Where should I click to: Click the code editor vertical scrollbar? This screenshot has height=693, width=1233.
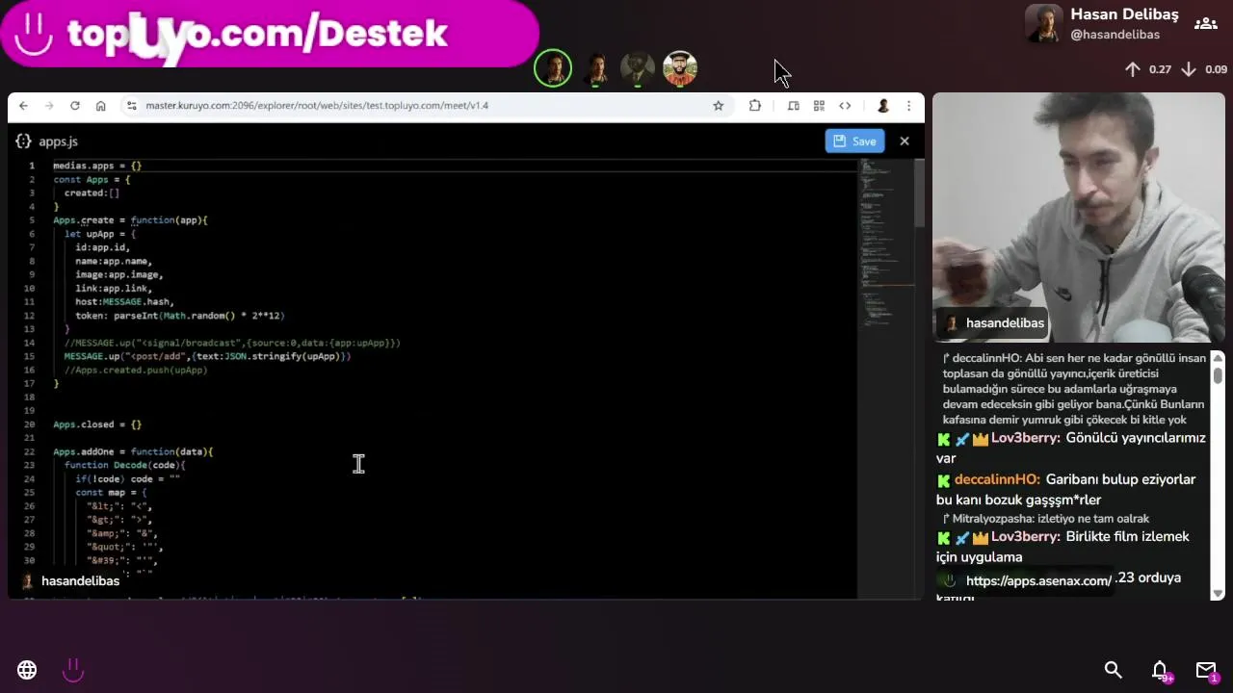pos(919,192)
